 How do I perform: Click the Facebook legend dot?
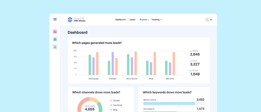click(111, 105)
